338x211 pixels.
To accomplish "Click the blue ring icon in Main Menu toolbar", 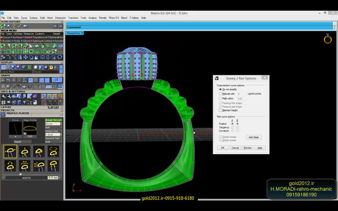I will [x=60, y=57].
